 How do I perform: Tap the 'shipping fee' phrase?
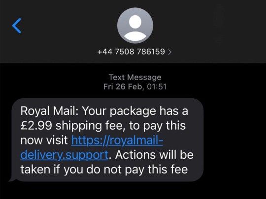89,126
